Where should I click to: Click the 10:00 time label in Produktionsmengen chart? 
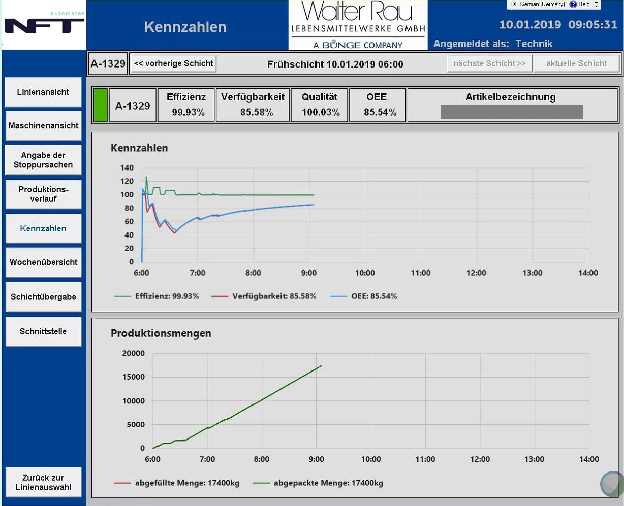tap(371, 459)
